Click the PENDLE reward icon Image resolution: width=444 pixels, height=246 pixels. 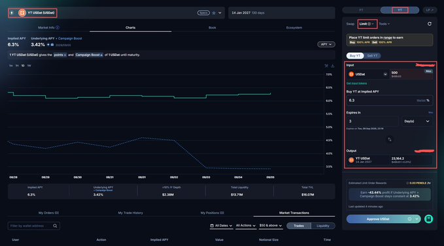[x=407, y=183]
